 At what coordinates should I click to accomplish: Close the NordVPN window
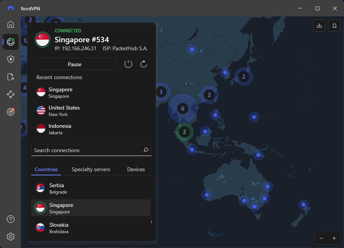tap(335, 8)
